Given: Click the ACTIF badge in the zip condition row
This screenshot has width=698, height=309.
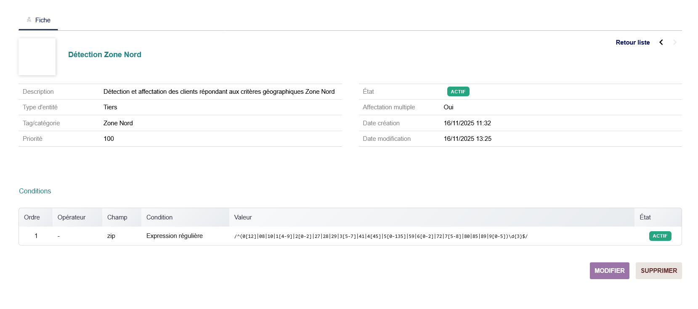Looking at the screenshot, I should [x=660, y=236].
